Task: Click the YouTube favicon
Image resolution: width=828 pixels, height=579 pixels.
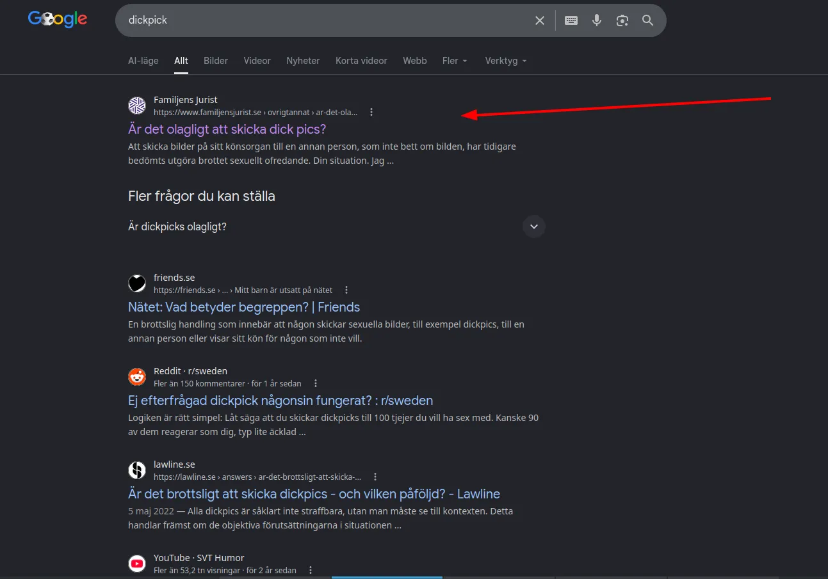Action: [137, 564]
